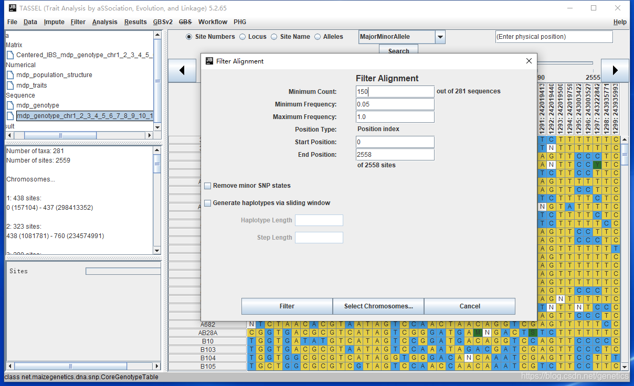Click the Minimum Count input field

tap(395, 91)
